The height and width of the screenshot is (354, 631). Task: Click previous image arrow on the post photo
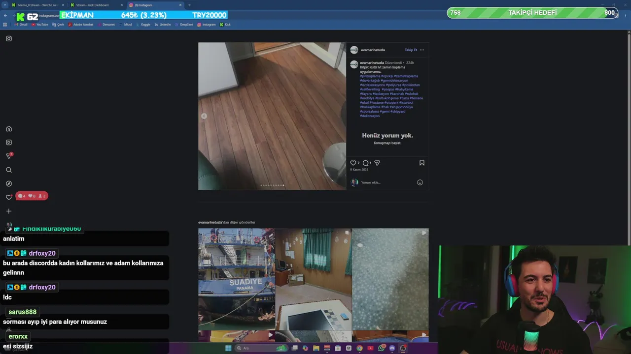tap(204, 116)
